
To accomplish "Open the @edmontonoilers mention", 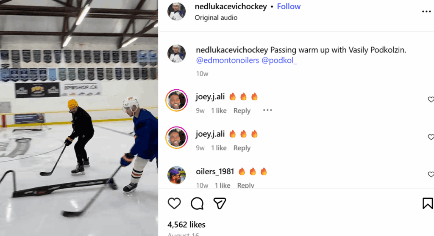I will tap(227, 60).
